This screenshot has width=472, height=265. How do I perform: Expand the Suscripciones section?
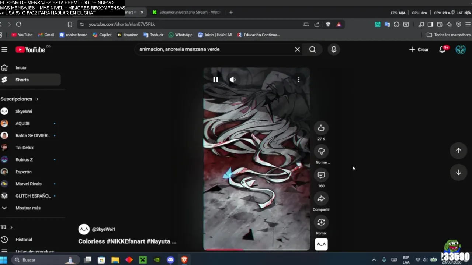[x=20, y=99]
